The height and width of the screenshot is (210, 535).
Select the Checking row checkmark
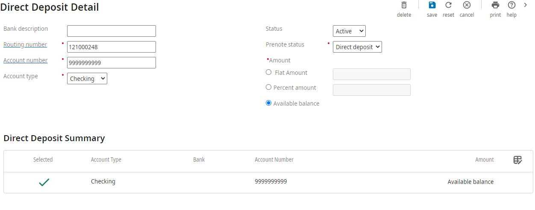tap(44, 183)
